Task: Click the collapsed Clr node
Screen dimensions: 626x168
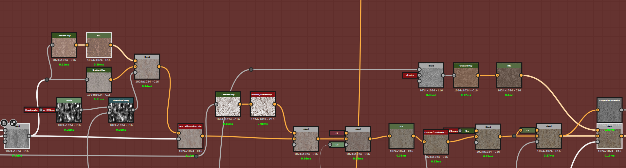Action: (337, 133)
